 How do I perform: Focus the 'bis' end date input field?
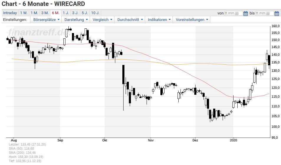[x=265, y=13]
